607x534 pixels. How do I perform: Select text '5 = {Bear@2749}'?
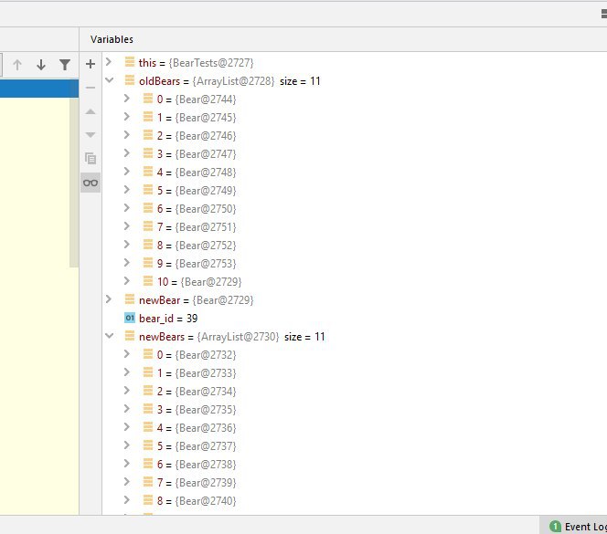(197, 191)
